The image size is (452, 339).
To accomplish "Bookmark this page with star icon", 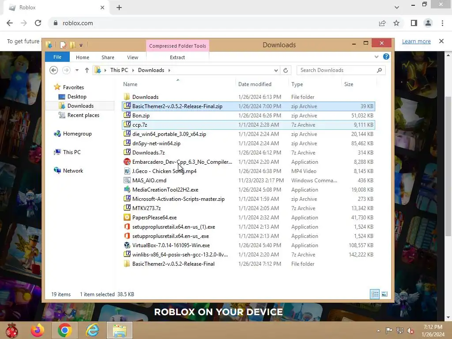I will pos(396,23).
